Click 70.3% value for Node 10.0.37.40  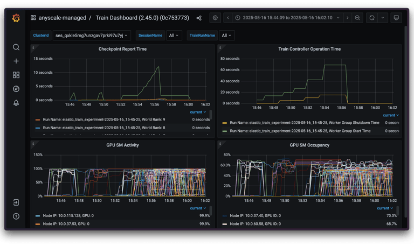[x=391, y=215]
